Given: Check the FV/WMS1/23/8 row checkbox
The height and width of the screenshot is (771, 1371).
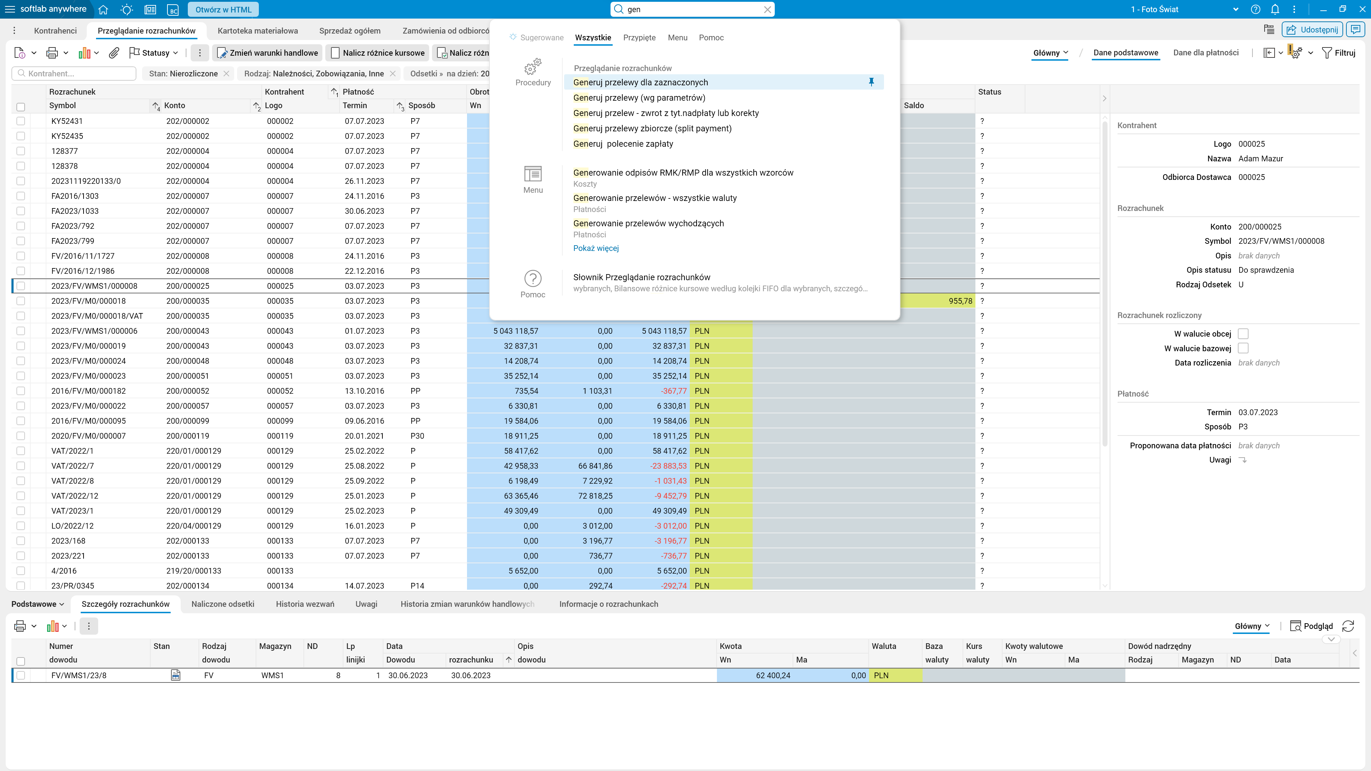Looking at the screenshot, I should click(x=21, y=675).
